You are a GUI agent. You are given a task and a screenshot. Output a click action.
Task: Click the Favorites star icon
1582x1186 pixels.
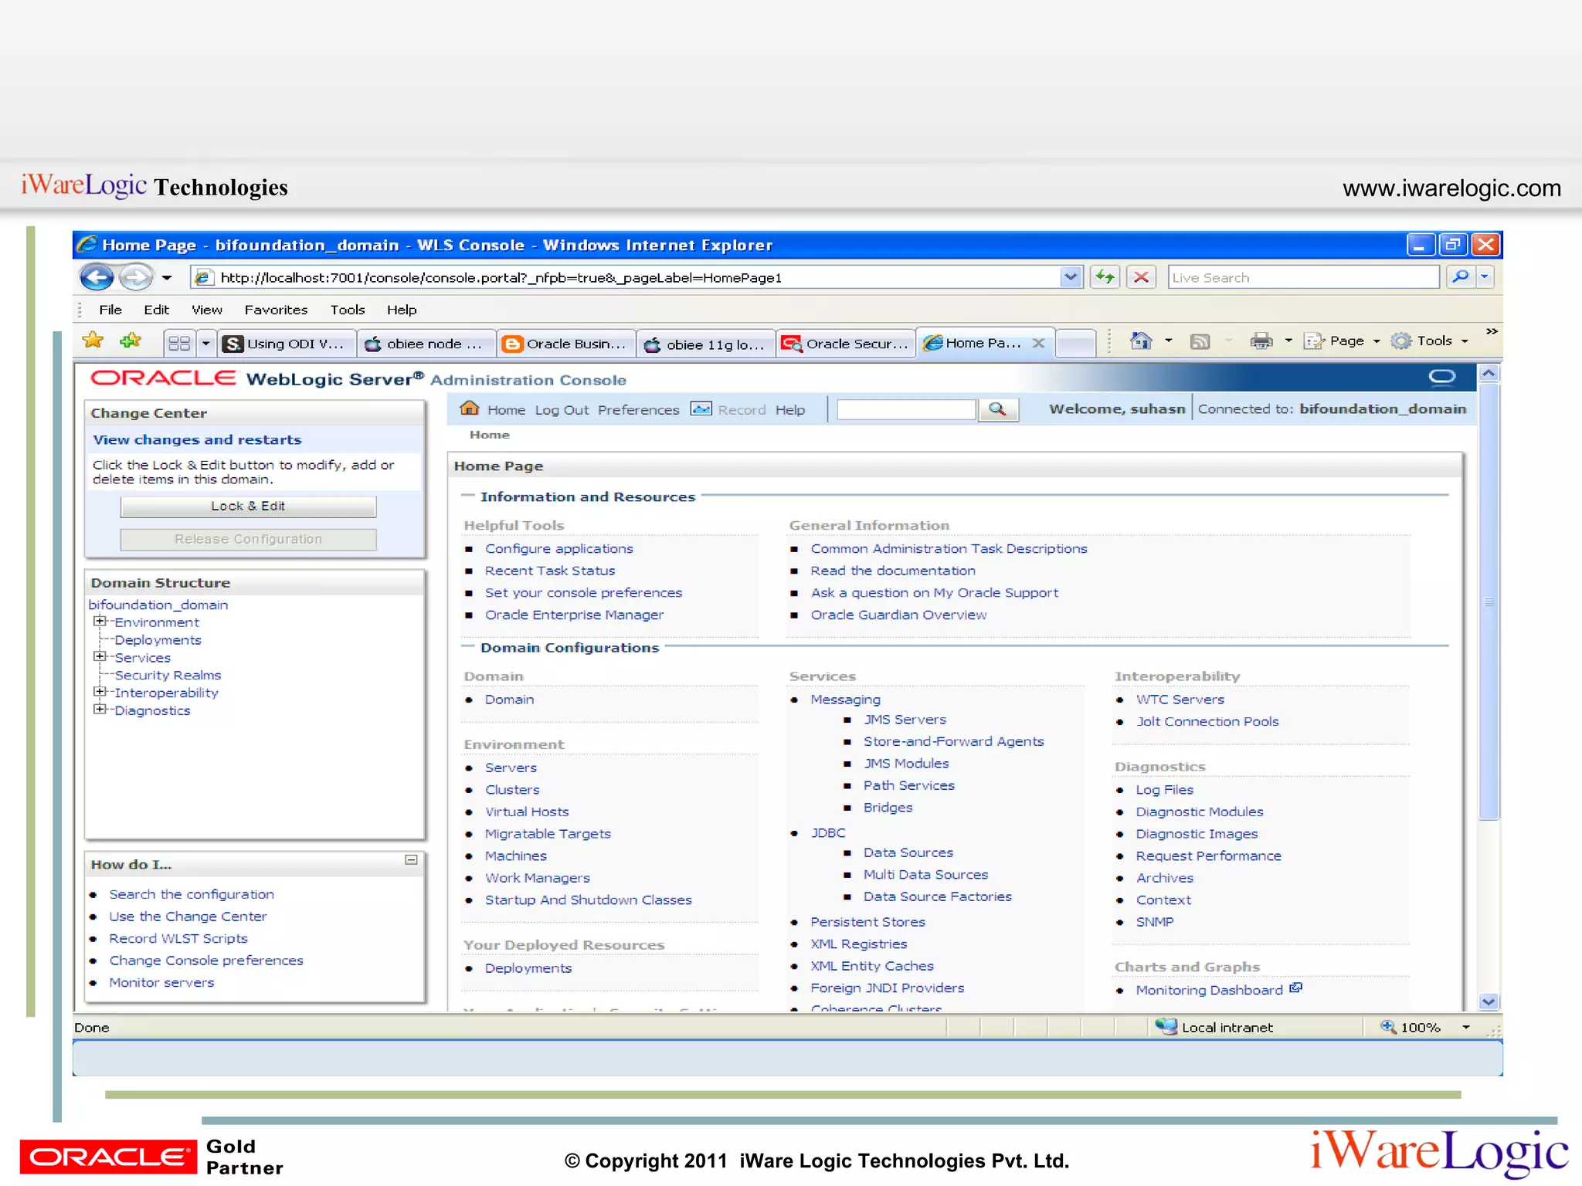coord(93,341)
